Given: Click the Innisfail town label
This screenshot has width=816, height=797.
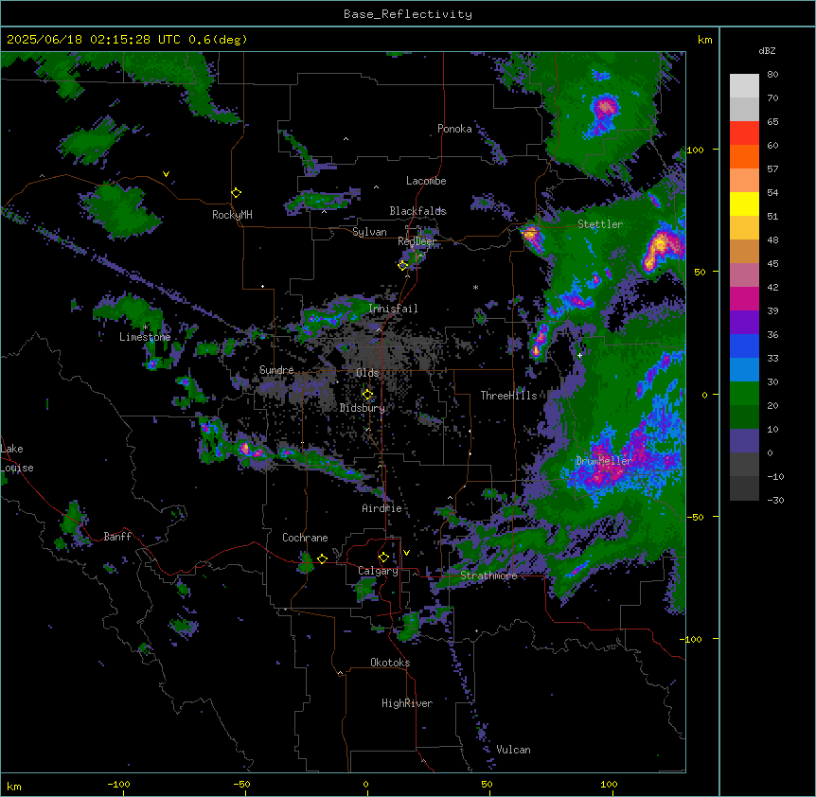Looking at the screenshot, I should click(393, 309).
